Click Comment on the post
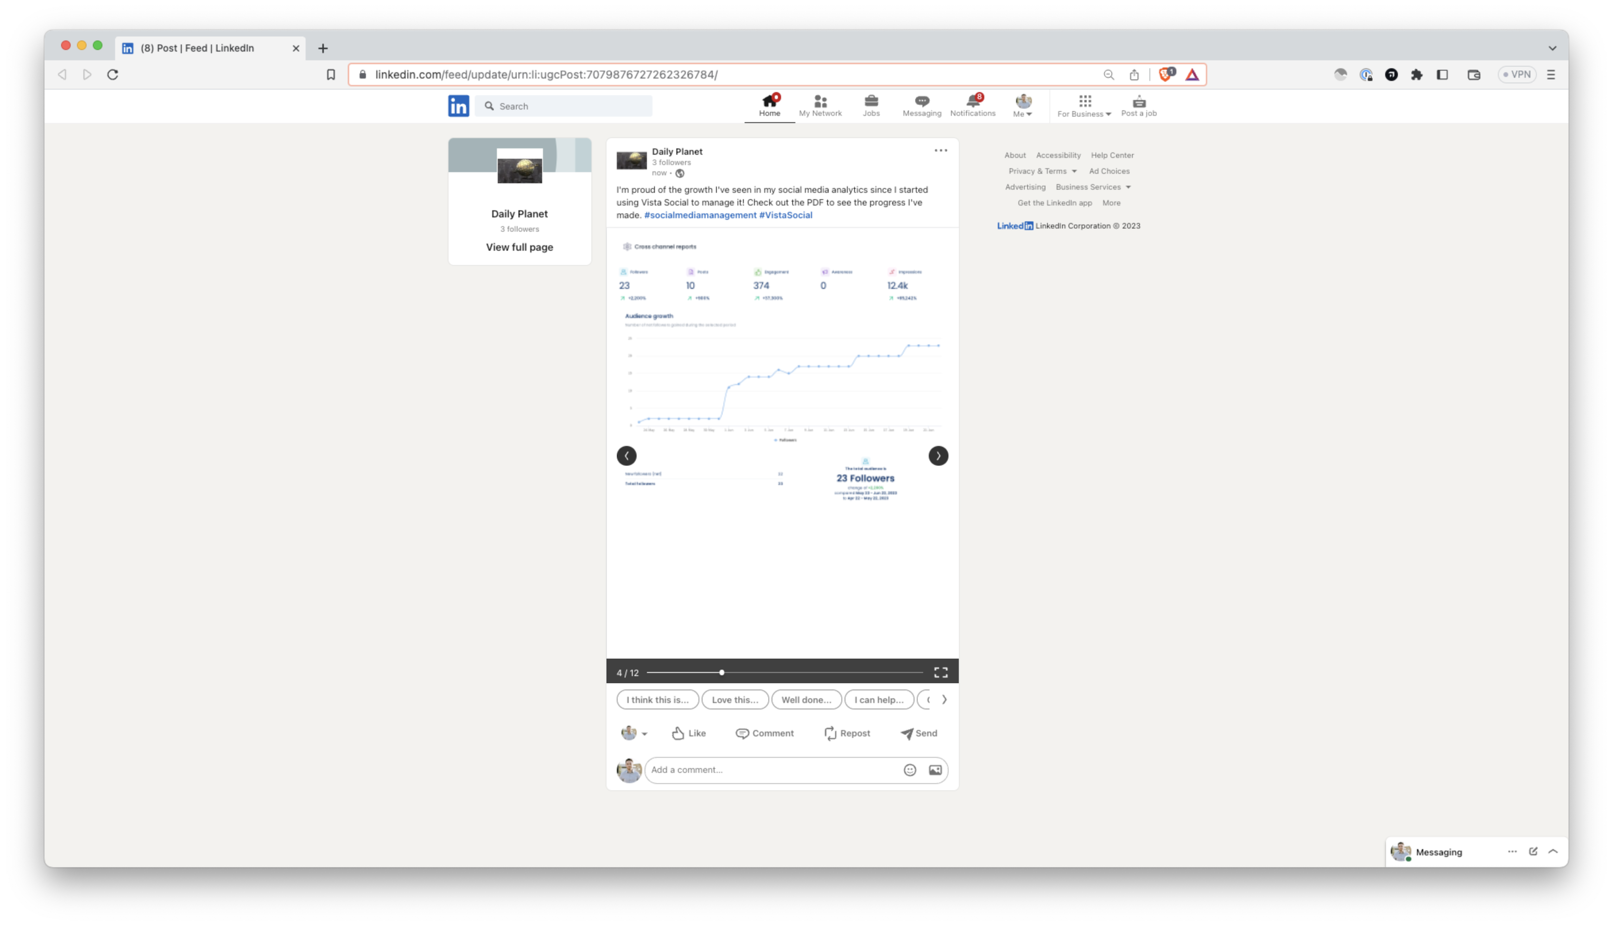The height and width of the screenshot is (926, 1613). (x=764, y=733)
